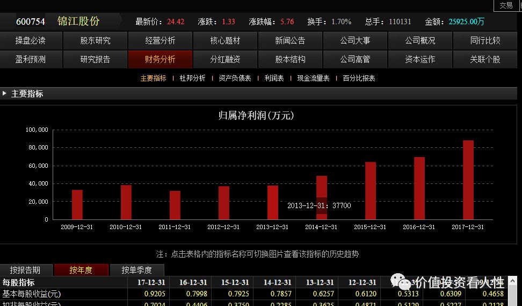
Task: Click the 0.6257 earnings value cell
Action: [x=323, y=294]
